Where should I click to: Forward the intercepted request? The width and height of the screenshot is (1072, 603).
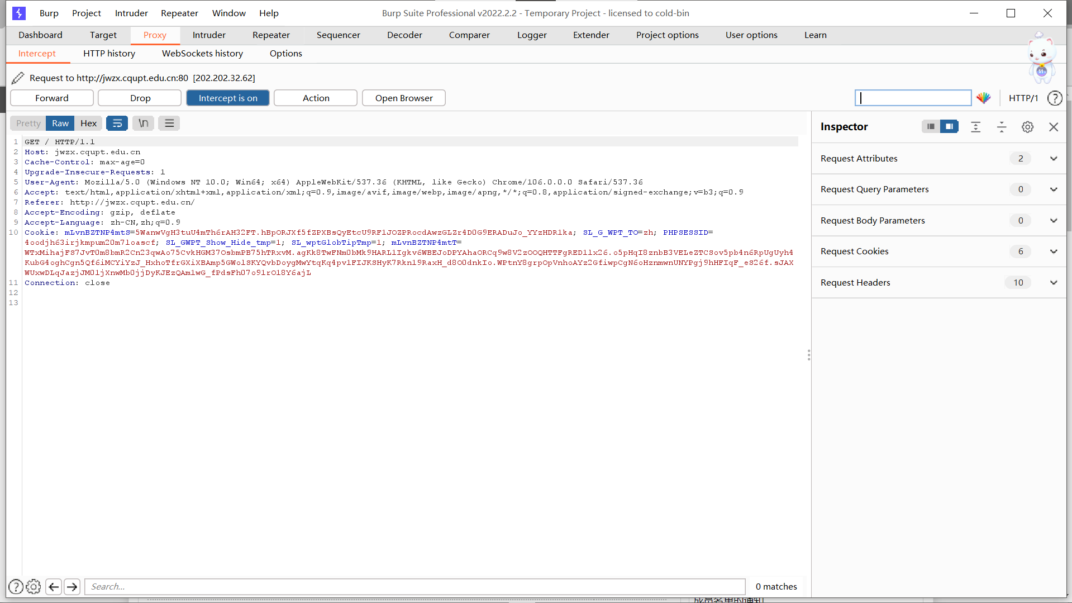[x=52, y=98]
